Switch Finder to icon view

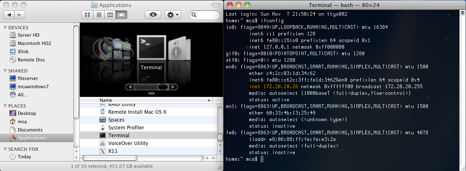pyautogui.click(x=87, y=14)
